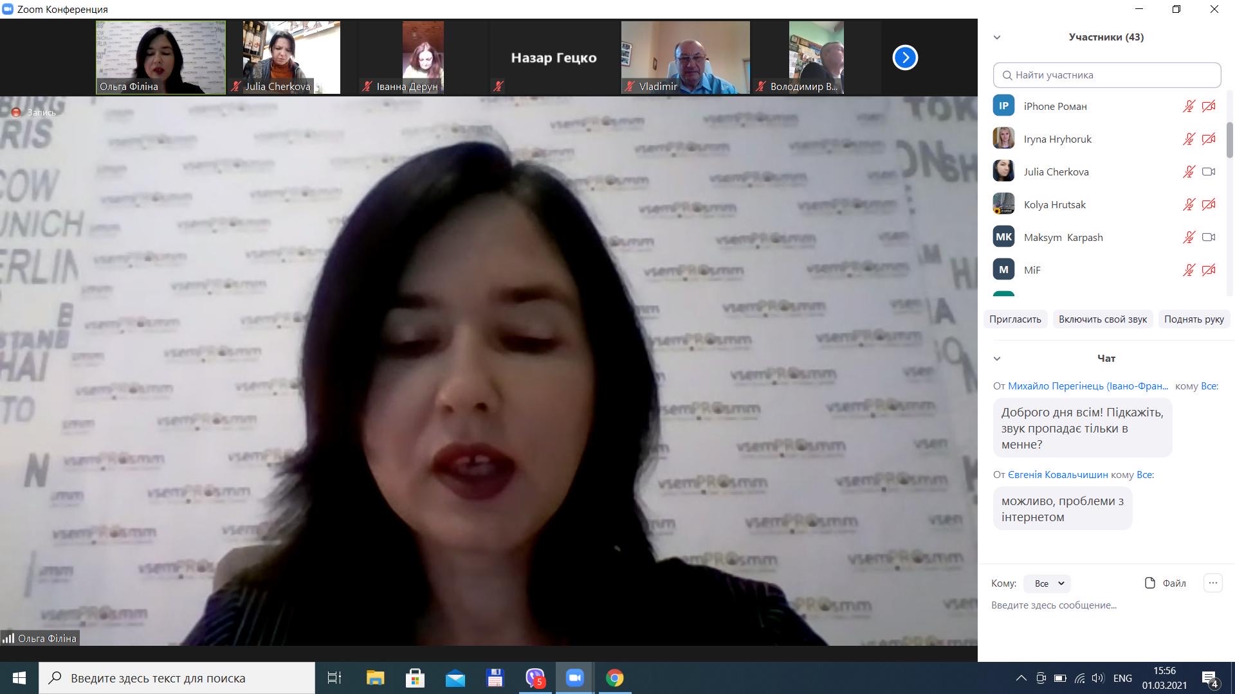Image resolution: width=1235 pixels, height=694 pixels.
Task: Select the Vladimir video thumbnail
Action: pyautogui.click(x=685, y=58)
